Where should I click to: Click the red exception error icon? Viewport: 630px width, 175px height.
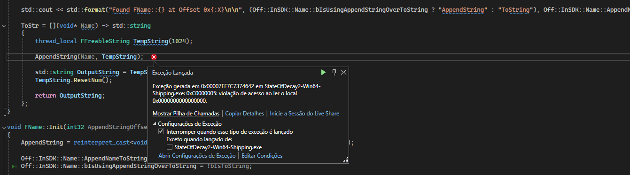point(154,57)
